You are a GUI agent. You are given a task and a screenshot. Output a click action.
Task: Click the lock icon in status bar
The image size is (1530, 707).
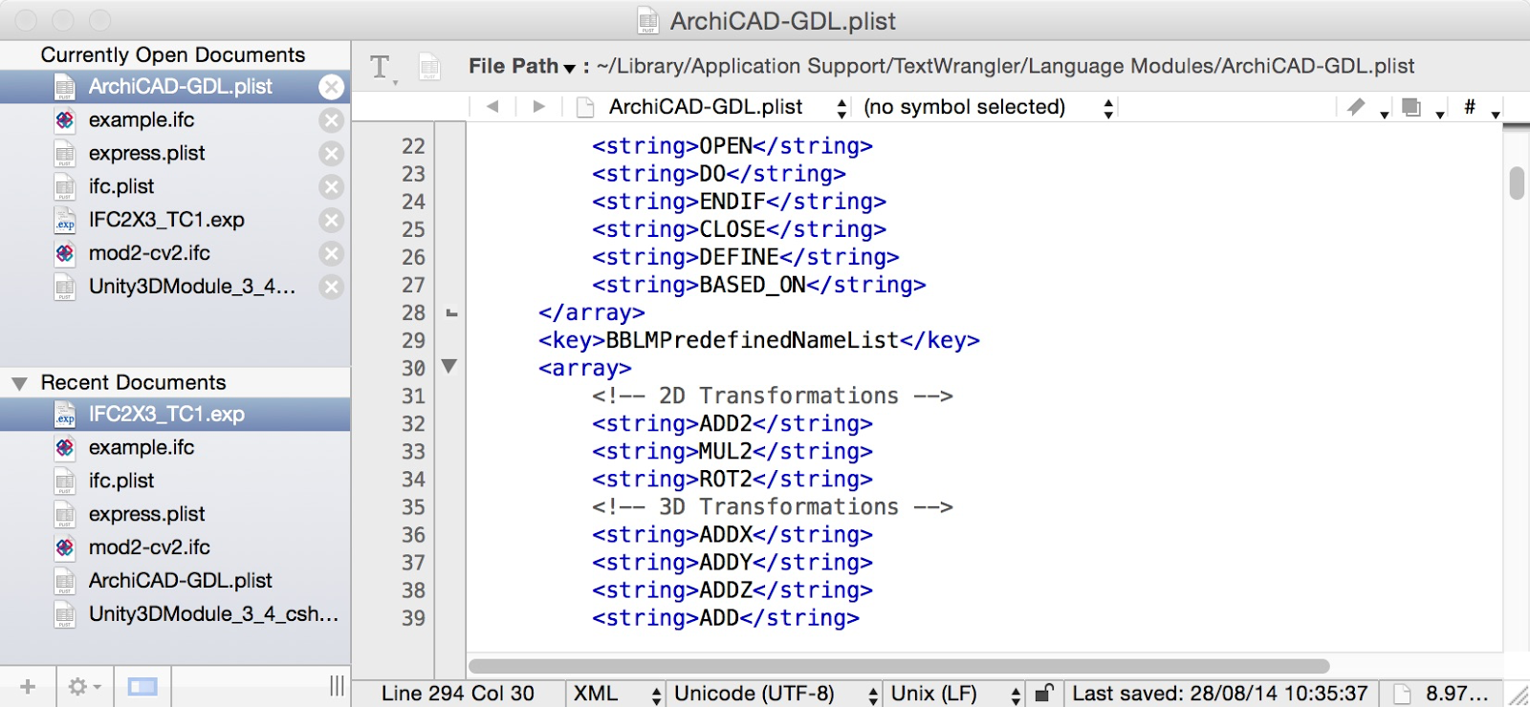[1045, 694]
